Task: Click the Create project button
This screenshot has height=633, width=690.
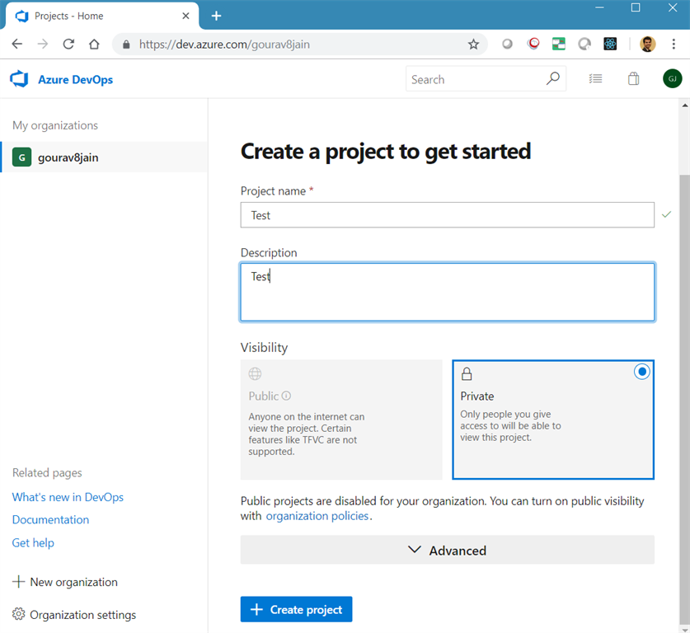Action: click(296, 609)
